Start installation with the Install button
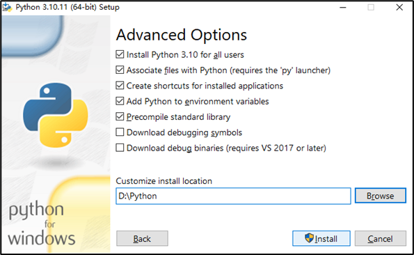Viewport: 414px width, 255px height. click(x=321, y=238)
